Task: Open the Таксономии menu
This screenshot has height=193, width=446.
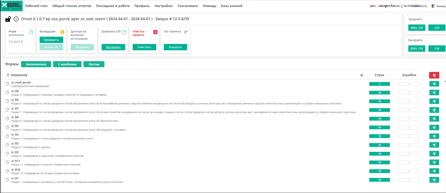Action: (x=187, y=6)
